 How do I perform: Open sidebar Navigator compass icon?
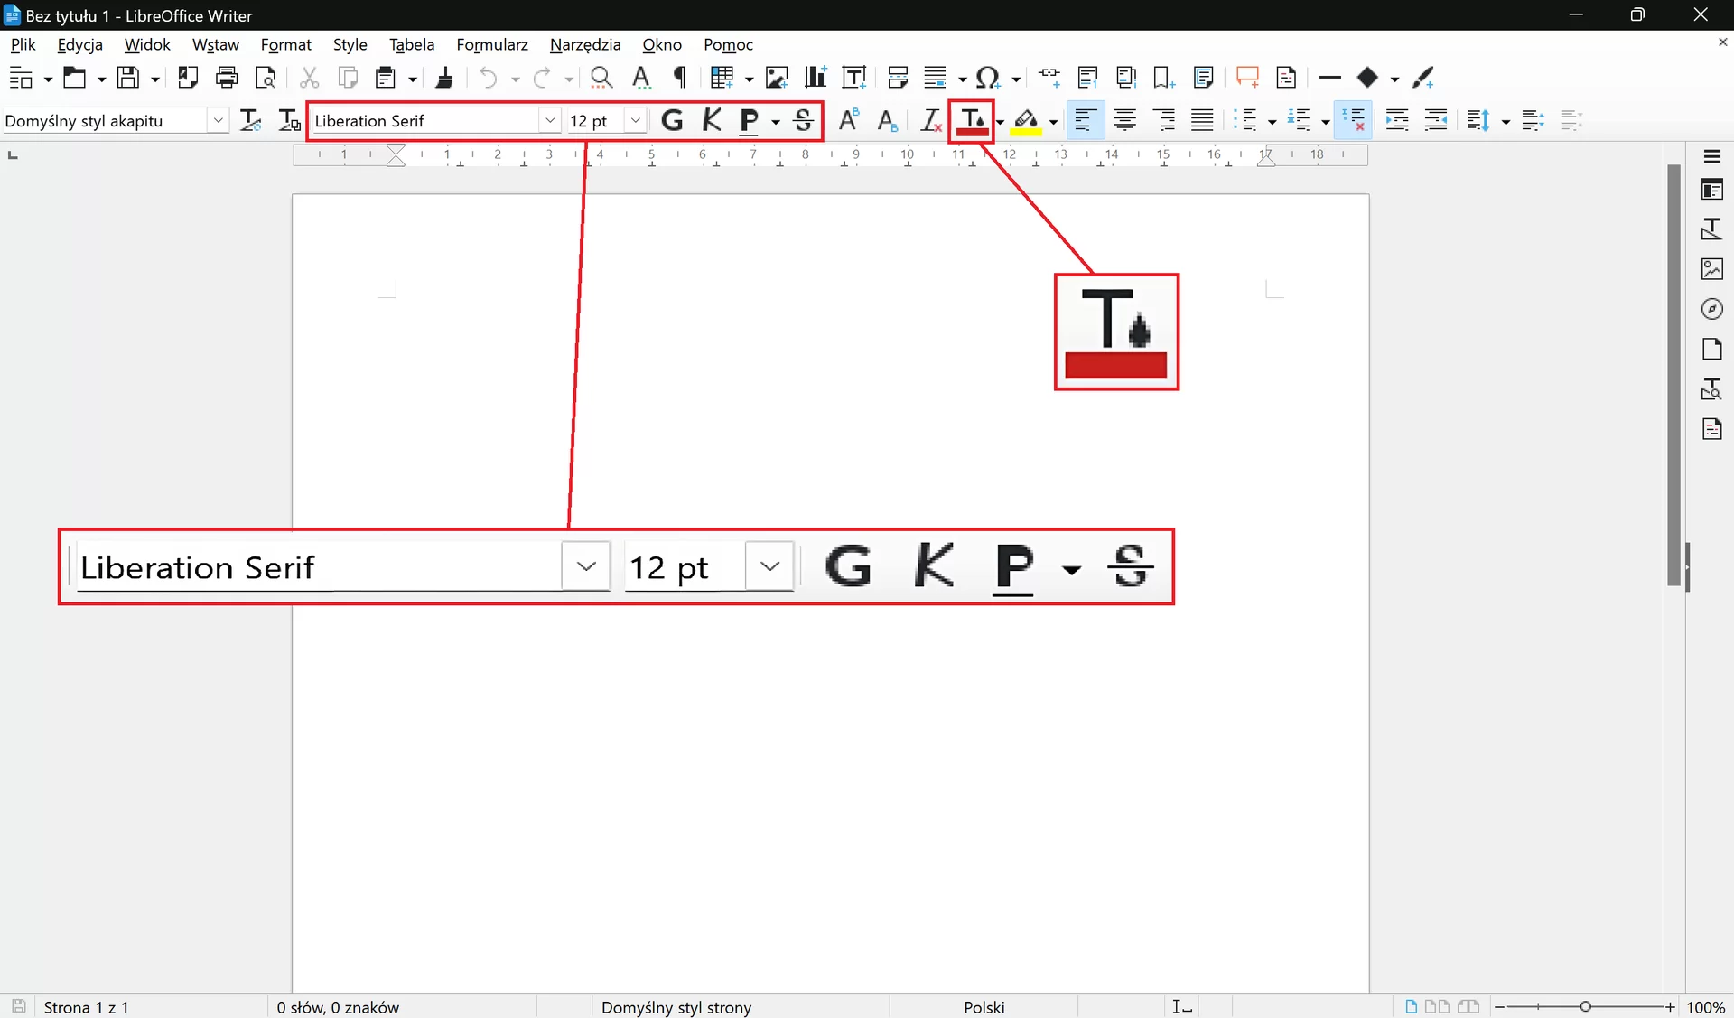[1712, 309]
